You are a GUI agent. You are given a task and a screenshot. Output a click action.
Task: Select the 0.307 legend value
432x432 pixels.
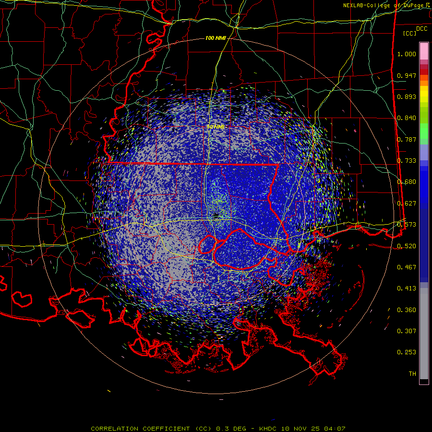point(407,331)
